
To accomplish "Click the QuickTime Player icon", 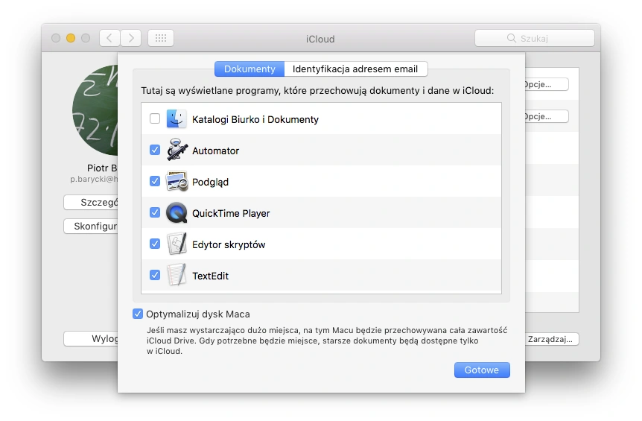I will coord(177,213).
